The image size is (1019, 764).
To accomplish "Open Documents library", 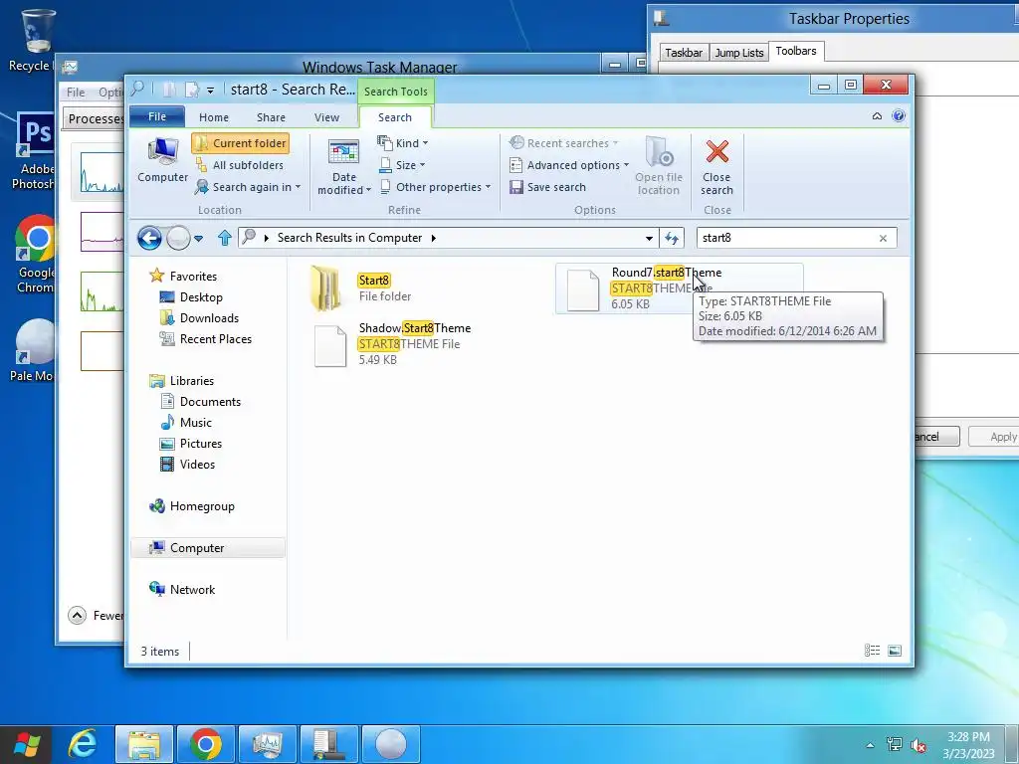I will 209,402.
